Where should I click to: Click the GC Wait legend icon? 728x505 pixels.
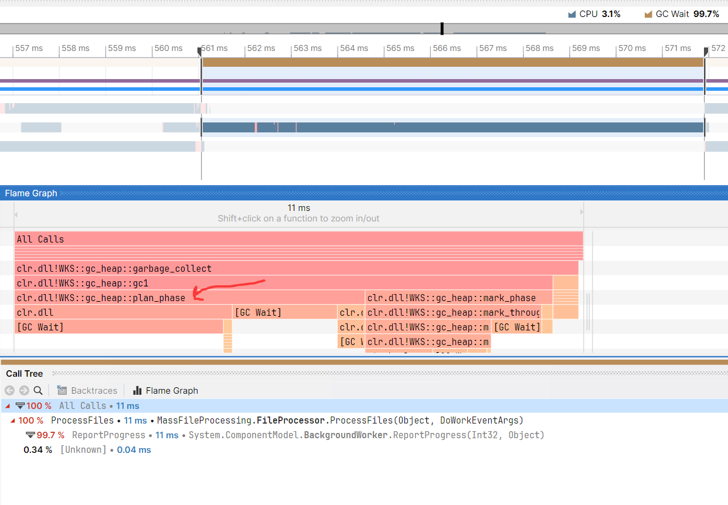[x=648, y=14]
